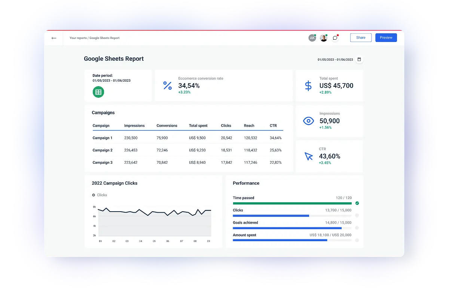Click the dollar icon on the Total spent card
The image size is (449, 291).
point(308,85)
